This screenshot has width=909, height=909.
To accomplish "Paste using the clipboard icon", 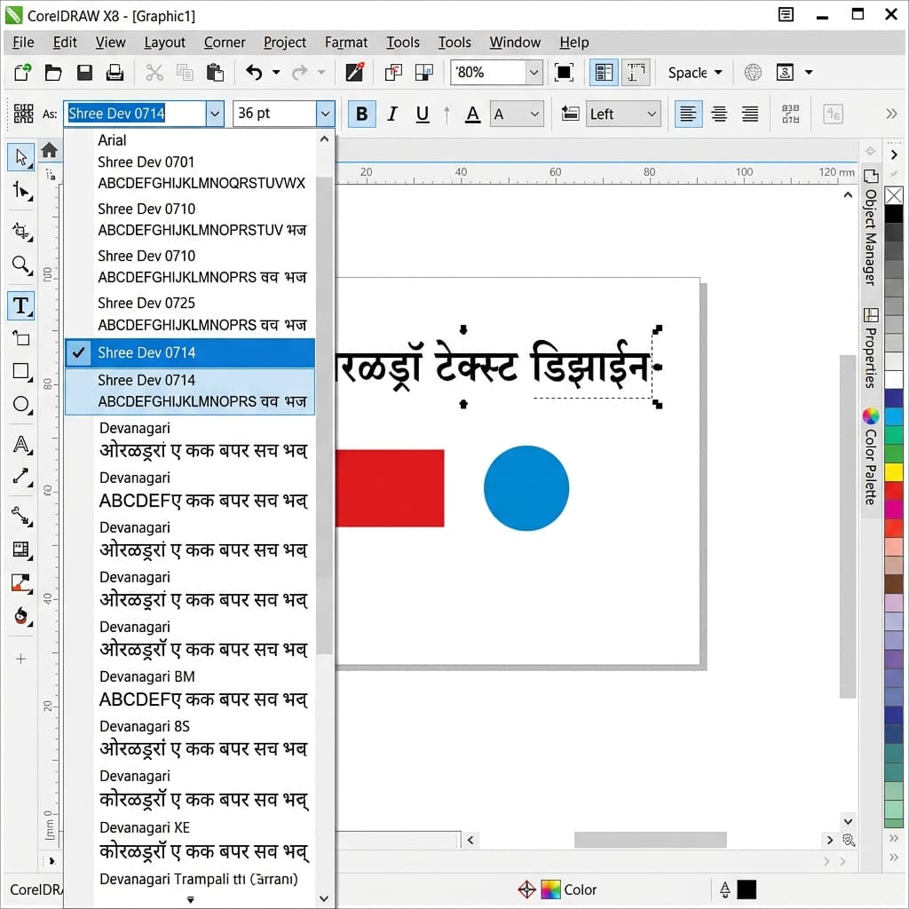I will 215,73.
